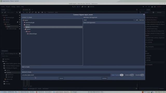Collapse the 8 Clicking 3D Objects folder

click(3, 68)
